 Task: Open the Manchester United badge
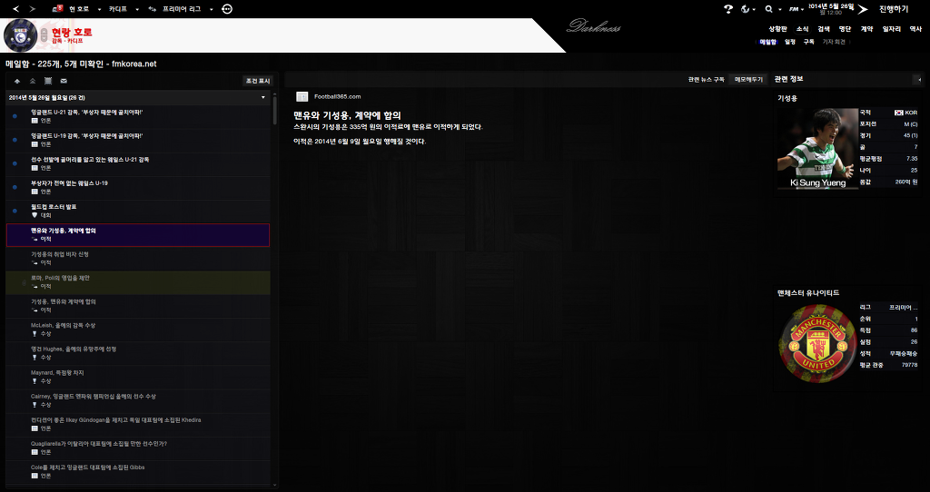[818, 344]
